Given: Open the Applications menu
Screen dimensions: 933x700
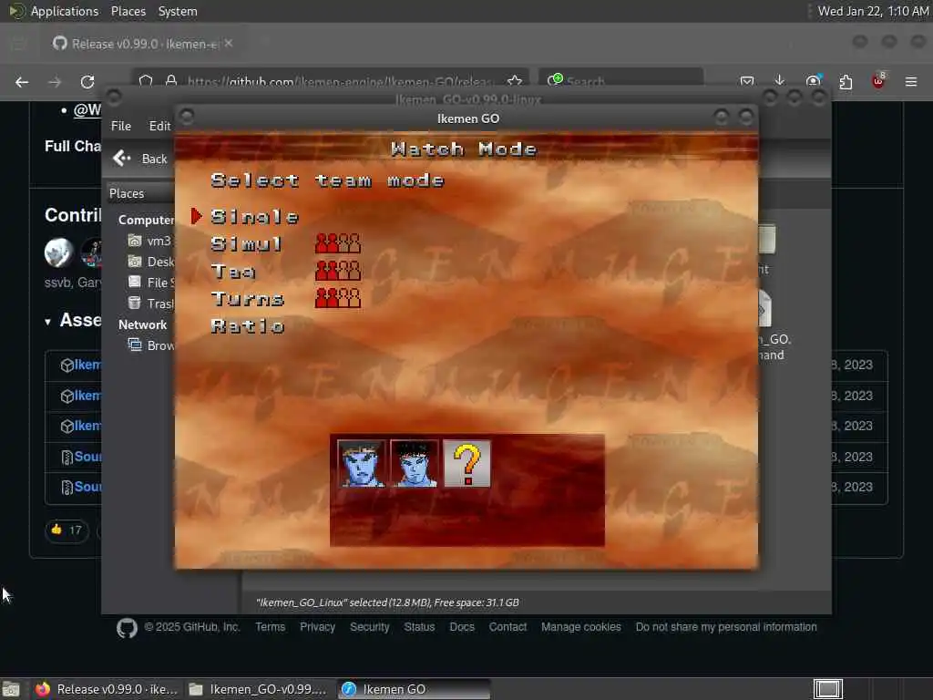Looking at the screenshot, I should (x=56, y=11).
